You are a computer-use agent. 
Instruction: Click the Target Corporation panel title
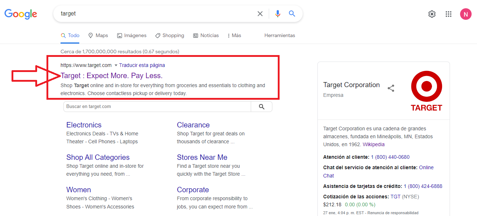tap(352, 85)
